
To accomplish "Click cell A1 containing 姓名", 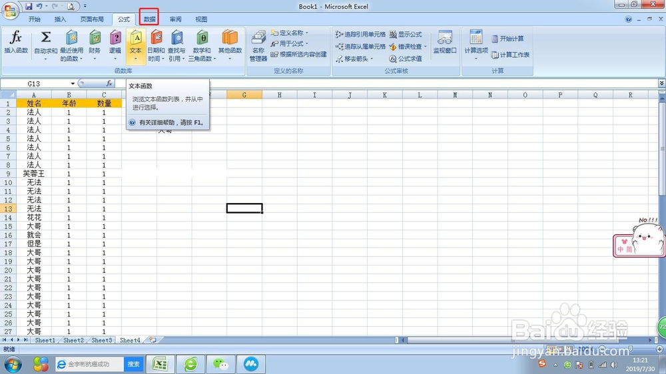I will tap(34, 103).
